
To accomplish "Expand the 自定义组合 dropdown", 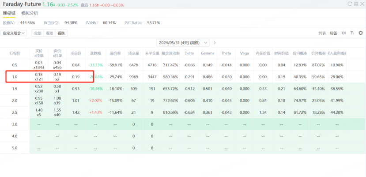I will coord(14,33).
